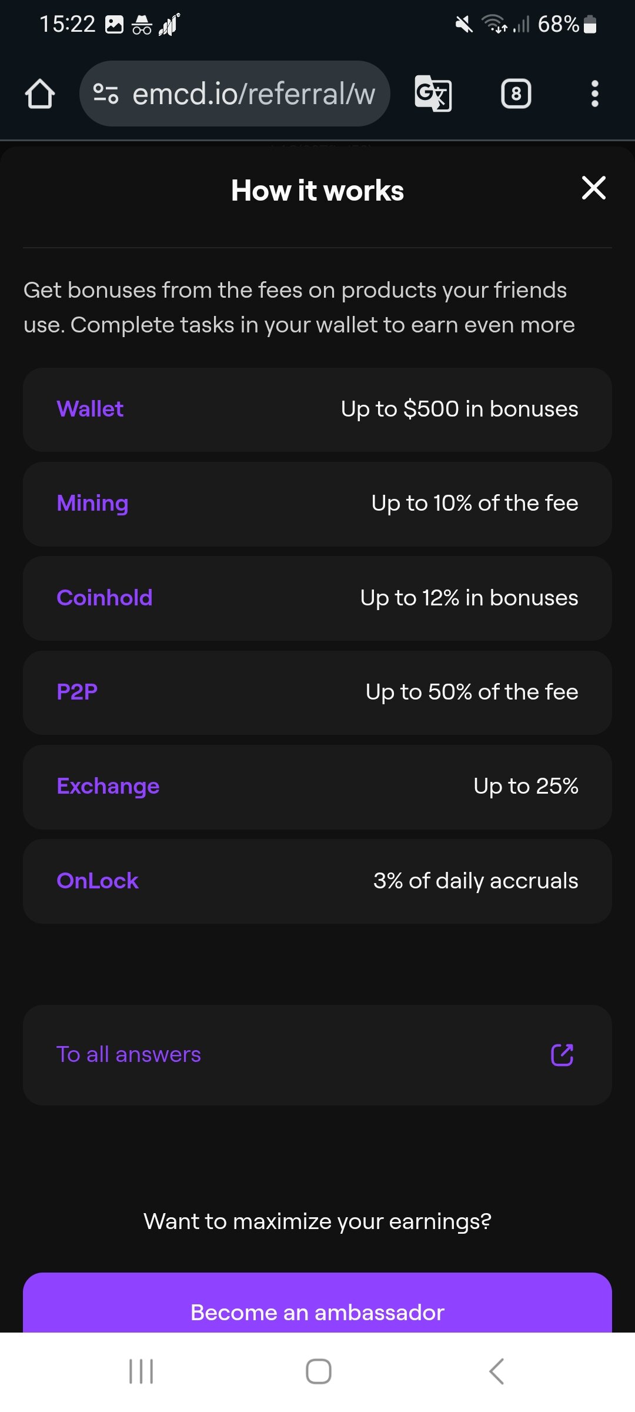Open the tab switcher showing 8 tabs
The width and height of the screenshot is (635, 1412).
click(x=516, y=94)
